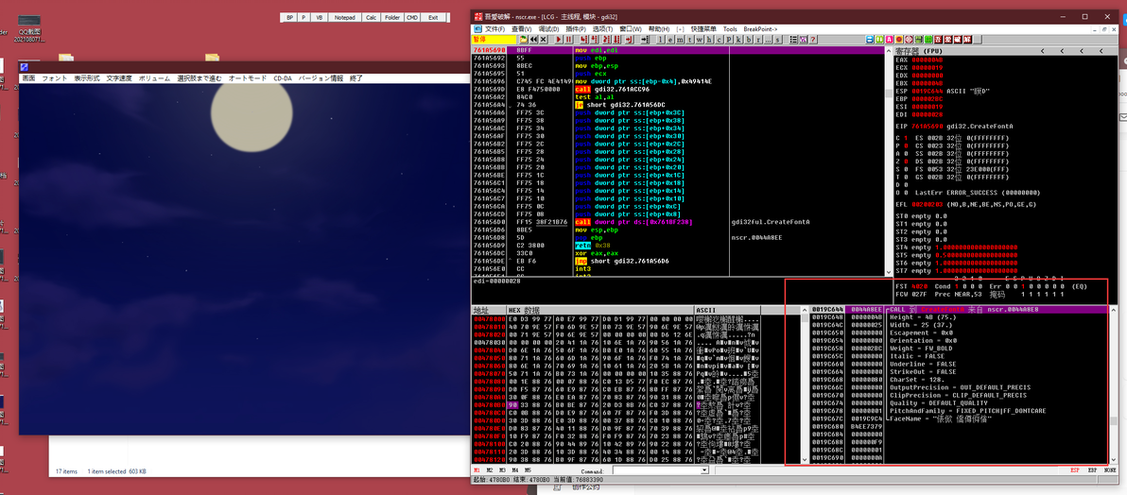This screenshot has width=1127, height=495.
Task: Click the Execute till return icon
Action: tap(629, 39)
